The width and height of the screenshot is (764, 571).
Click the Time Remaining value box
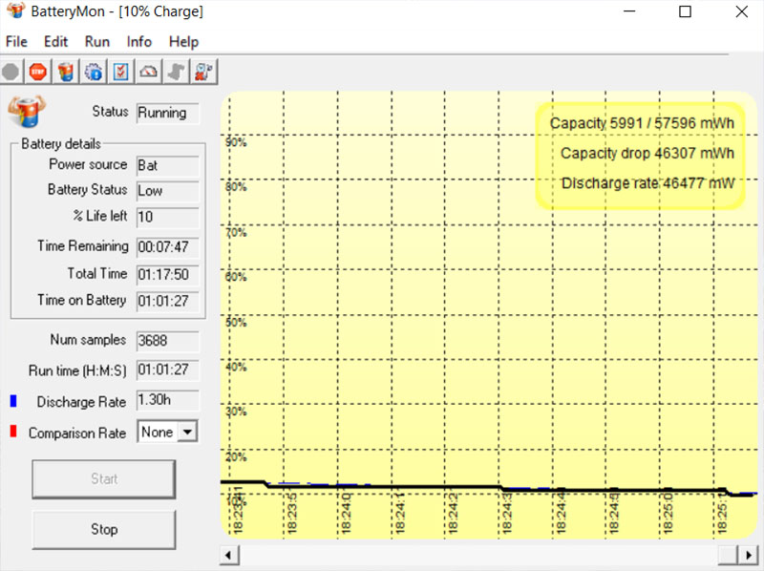click(x=167, y=245)
